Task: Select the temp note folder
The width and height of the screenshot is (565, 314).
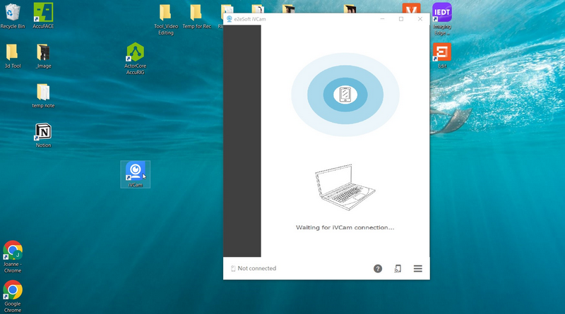Action: (x=43, y=96)
